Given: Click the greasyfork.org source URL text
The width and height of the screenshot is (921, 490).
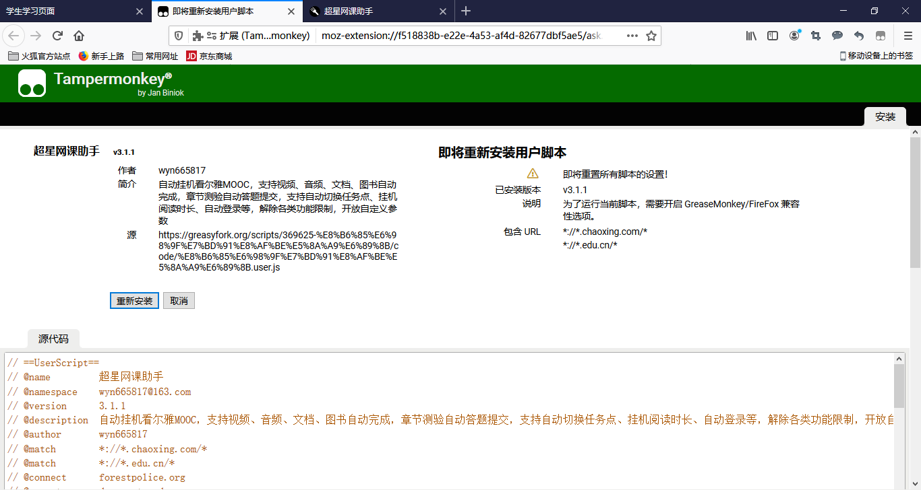Looking at the screenshot, I should (278, 251).
